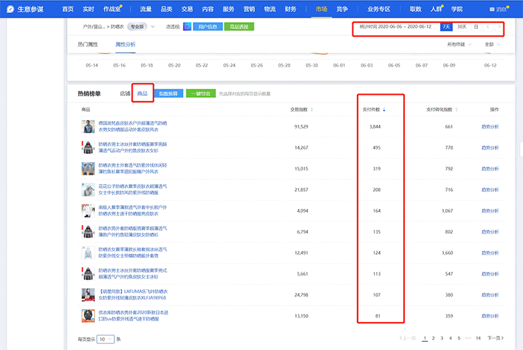Click sort arrow beside 支付件数 header

pos(384,110)
